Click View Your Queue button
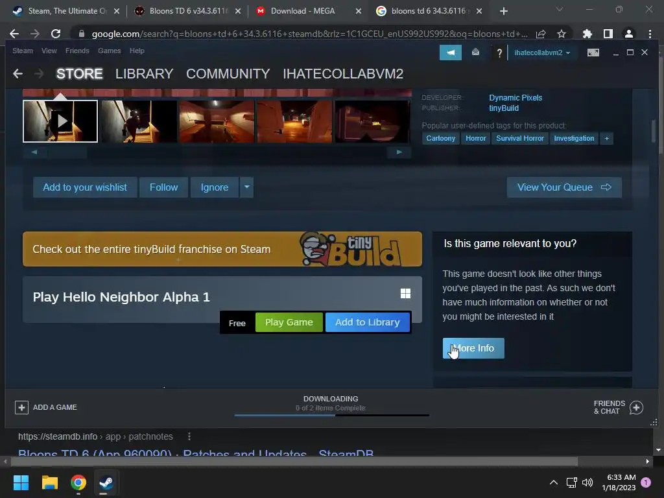 (564, 187)
